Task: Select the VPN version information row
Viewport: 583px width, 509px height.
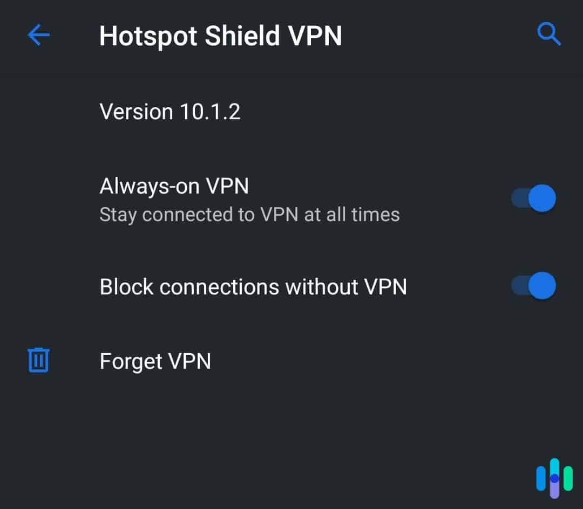Action: point(171,112)
